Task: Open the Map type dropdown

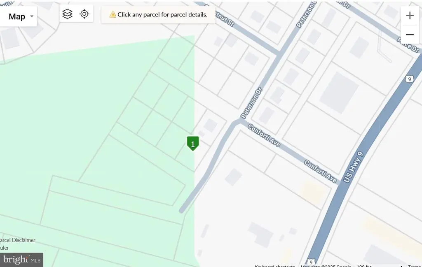Action: pyautogui.click(x=18, y=16)
